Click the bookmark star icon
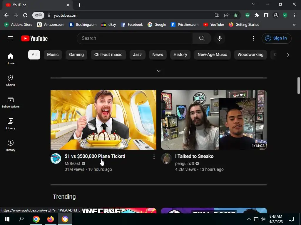This screenshot has width=301, height=225. coord(236,15)
